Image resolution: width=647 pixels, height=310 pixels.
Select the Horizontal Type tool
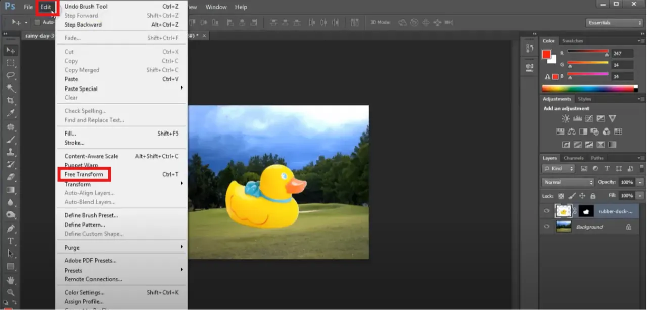(x=11, y=241)
